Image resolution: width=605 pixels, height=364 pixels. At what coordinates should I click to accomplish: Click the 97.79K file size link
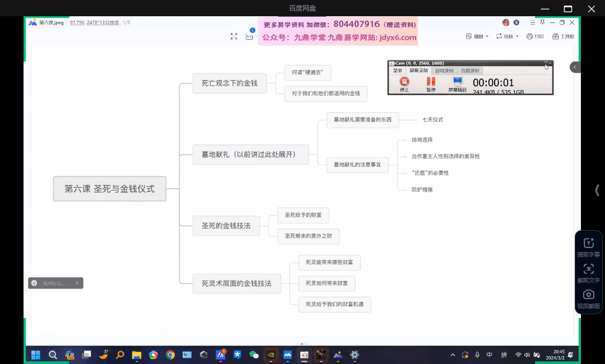[77, 22]
